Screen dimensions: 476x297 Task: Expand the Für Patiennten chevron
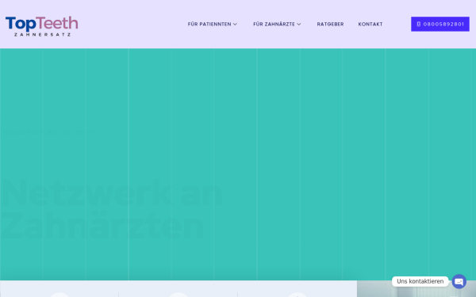point(235,25)
